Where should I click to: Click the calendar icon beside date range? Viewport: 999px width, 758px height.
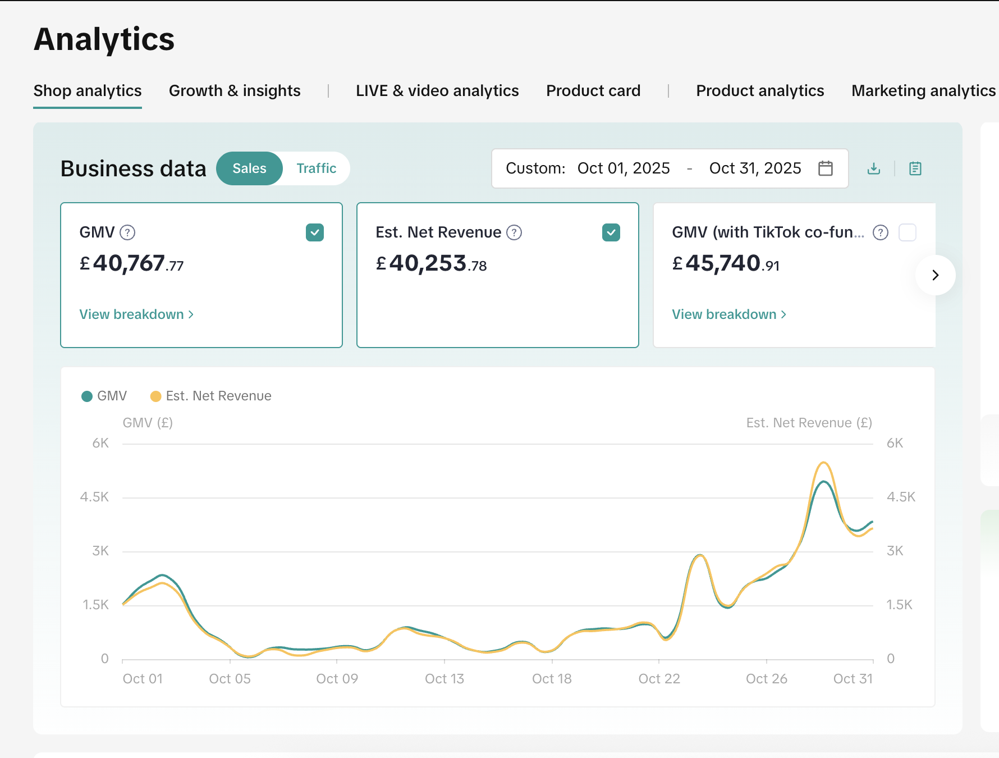coord(824,168)
